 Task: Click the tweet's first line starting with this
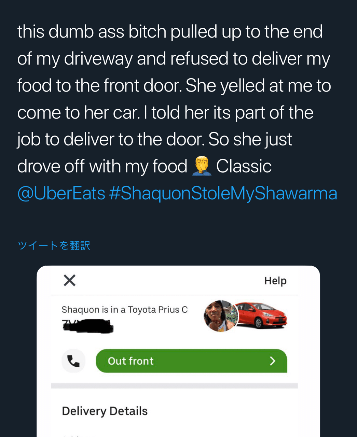(170, 32)
